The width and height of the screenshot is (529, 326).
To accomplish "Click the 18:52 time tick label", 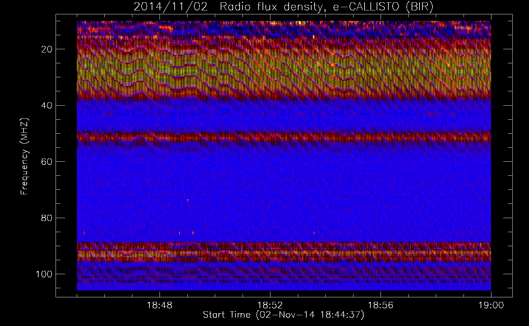I will coord(270,305).
